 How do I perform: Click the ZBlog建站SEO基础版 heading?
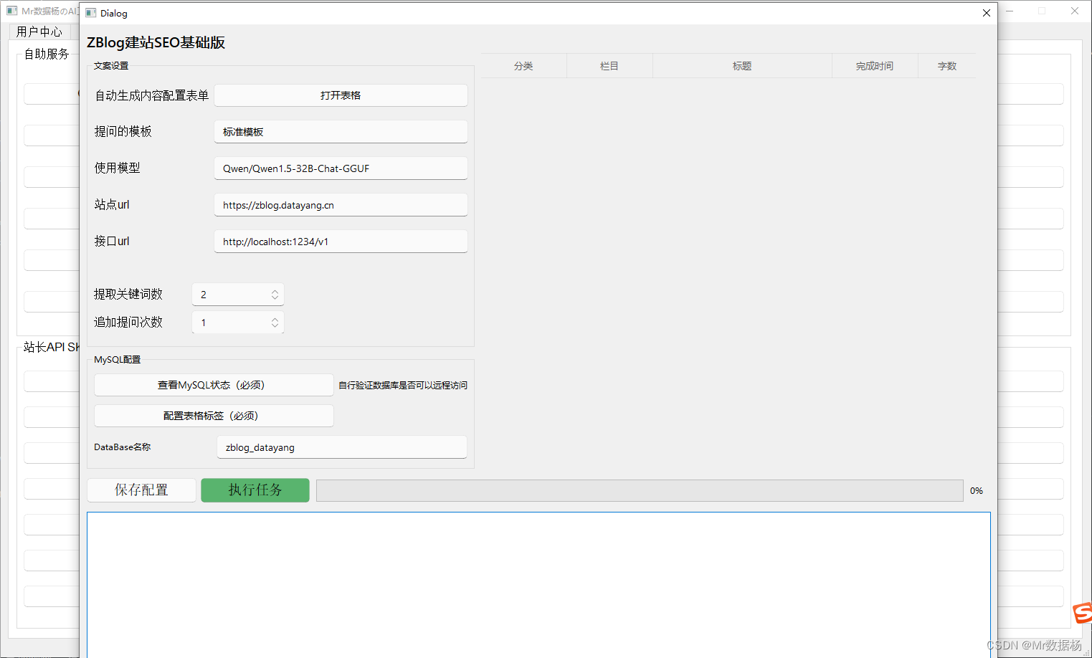tap(156, 42)
